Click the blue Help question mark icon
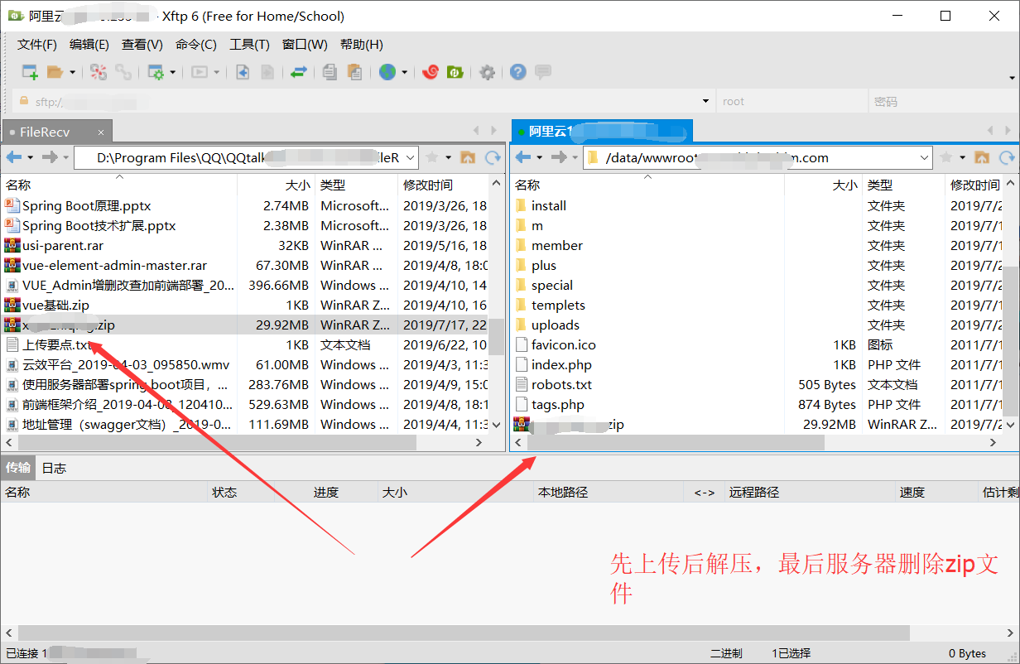The image size is (1020, 664). pyautogui.click(x=517, y=72)
